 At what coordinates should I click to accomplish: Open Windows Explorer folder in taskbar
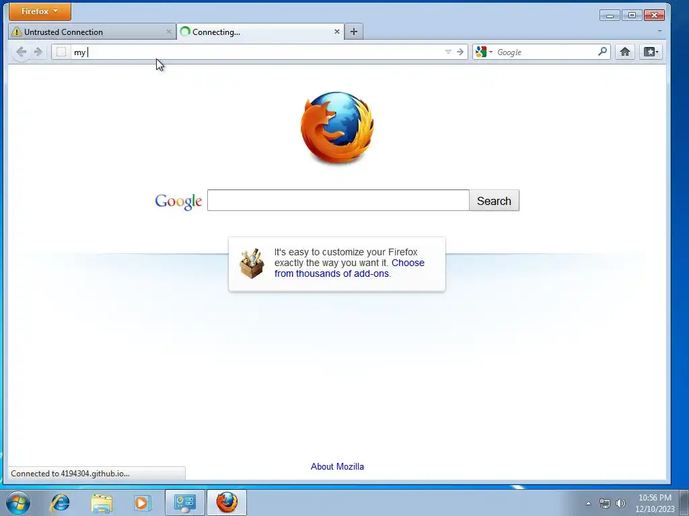pyautogui.click(x=102, y=503)
